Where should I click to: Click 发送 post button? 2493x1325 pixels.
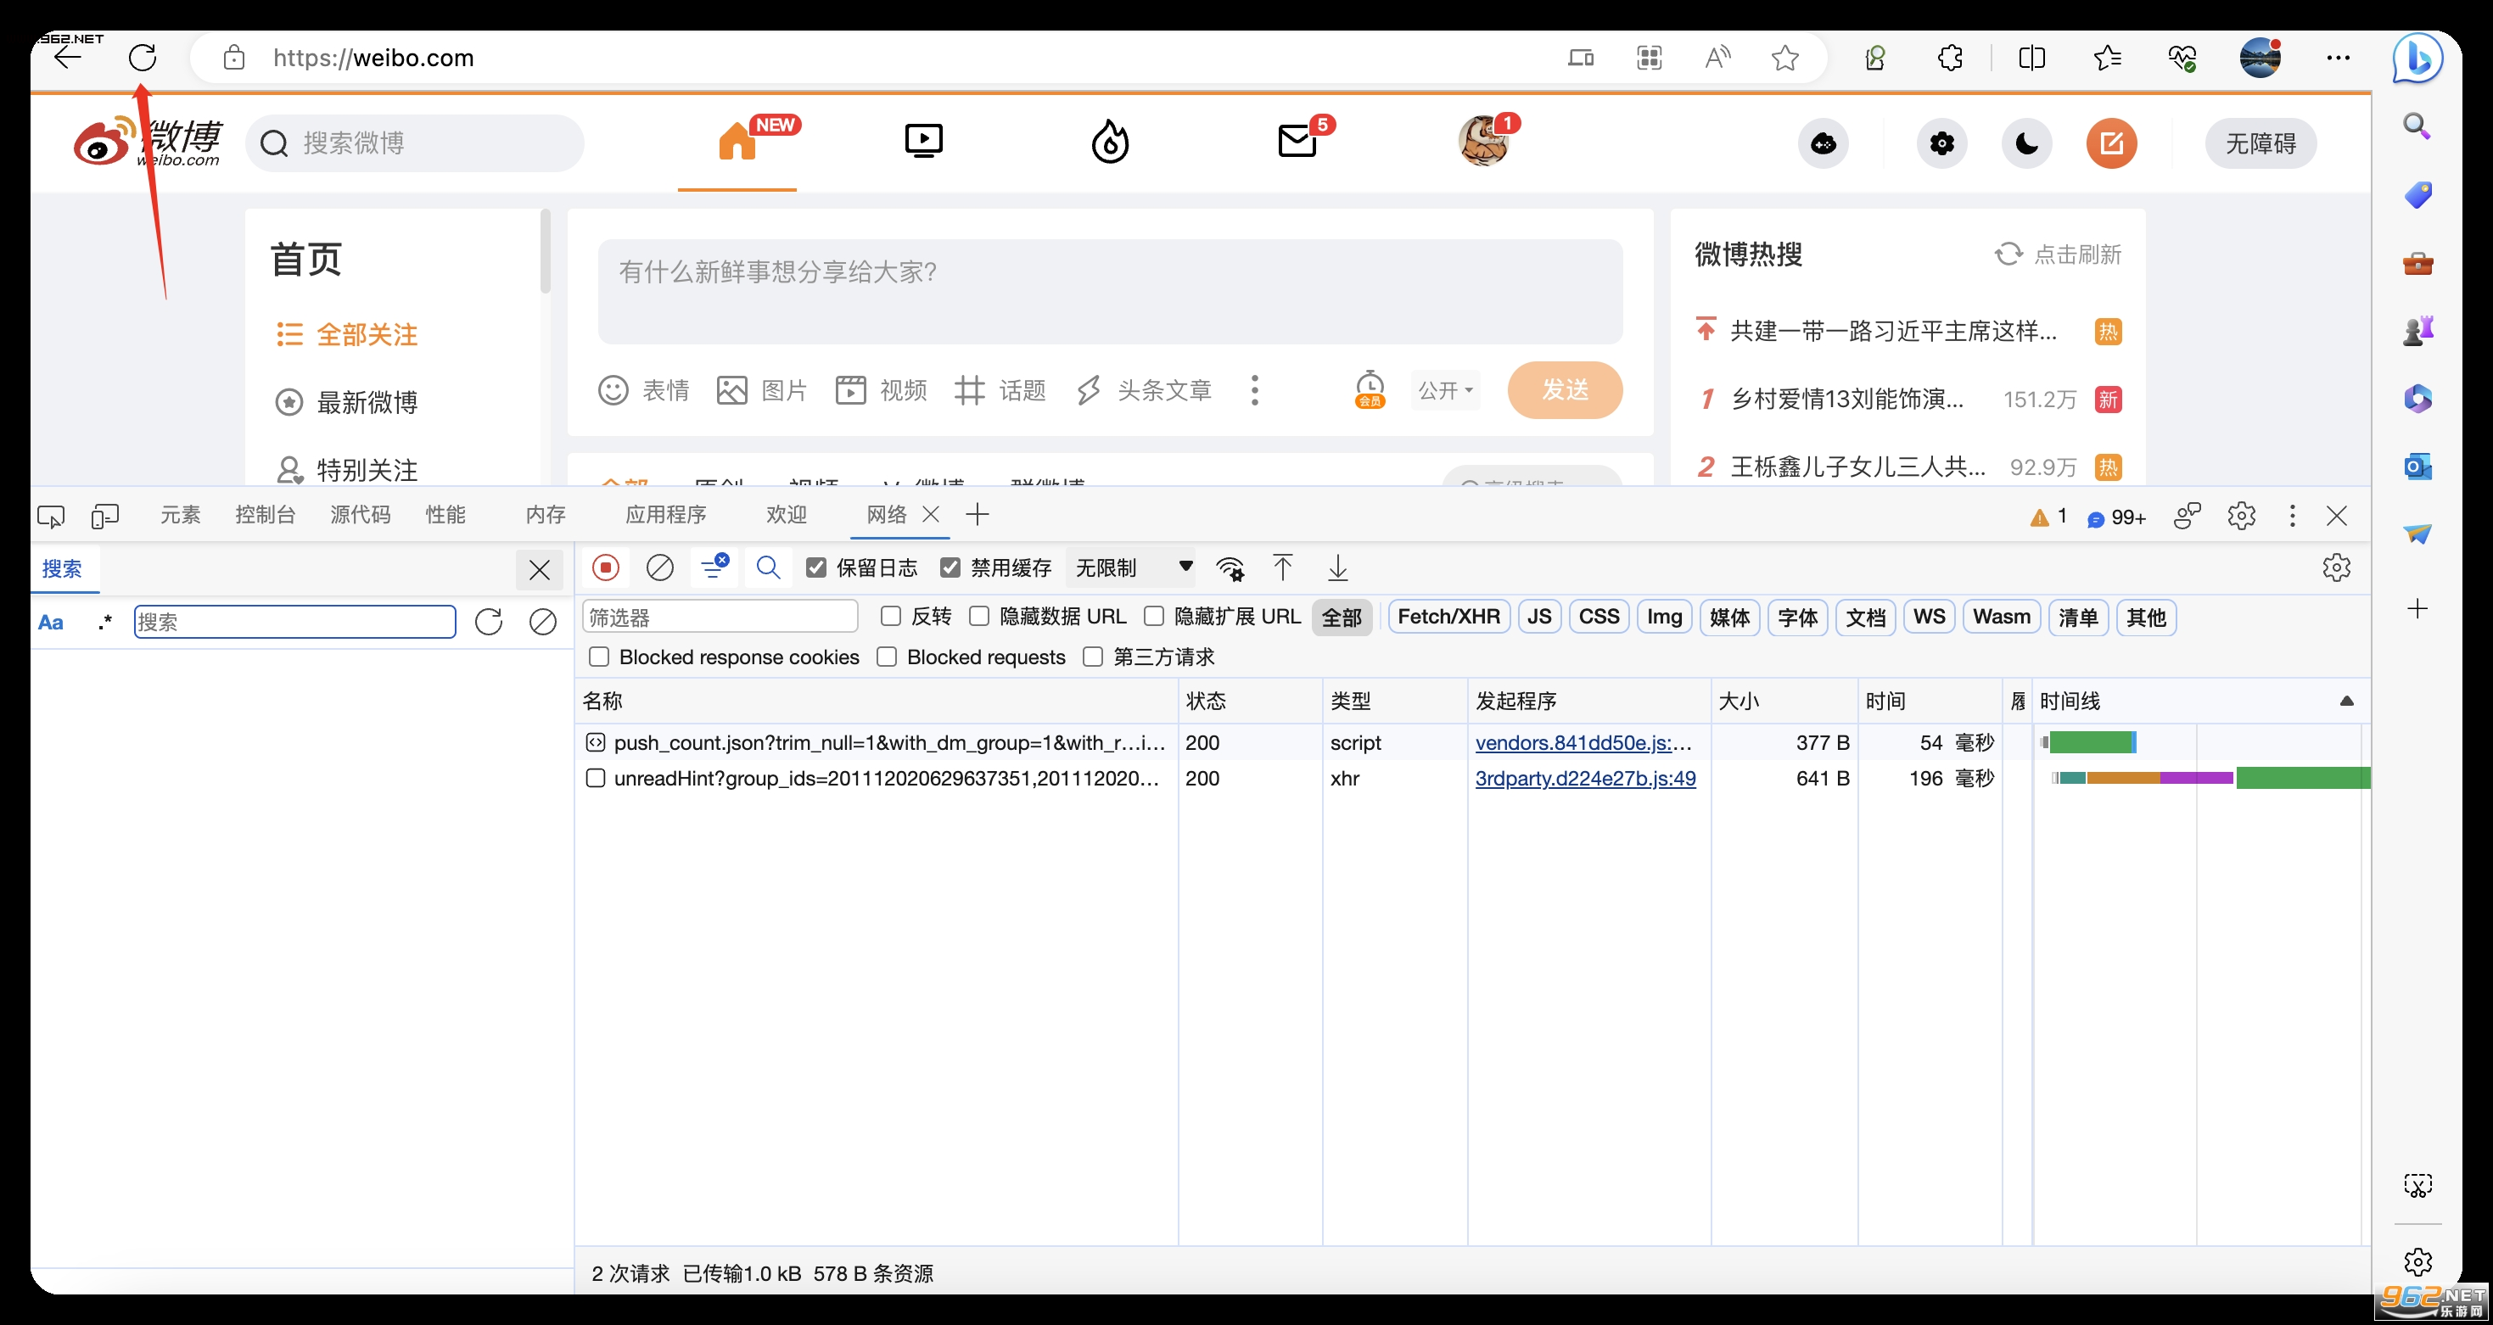click(1565, 389)
